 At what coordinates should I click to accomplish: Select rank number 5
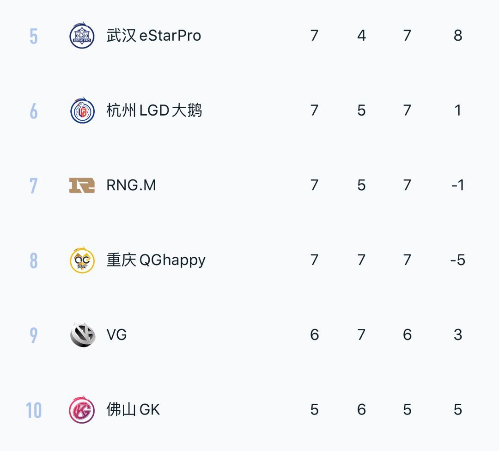33,36
